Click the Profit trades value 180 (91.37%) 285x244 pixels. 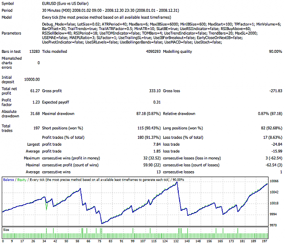click(149, 137)
